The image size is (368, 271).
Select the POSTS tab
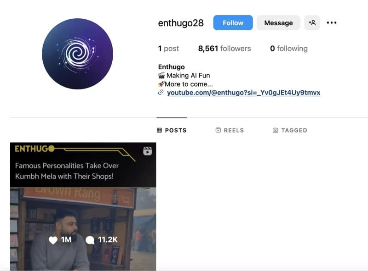tap(172, 130)
